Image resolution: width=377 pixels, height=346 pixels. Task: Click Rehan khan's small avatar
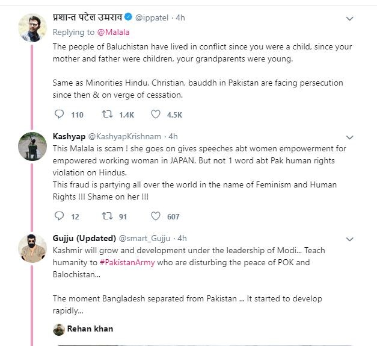click(59, 329)
